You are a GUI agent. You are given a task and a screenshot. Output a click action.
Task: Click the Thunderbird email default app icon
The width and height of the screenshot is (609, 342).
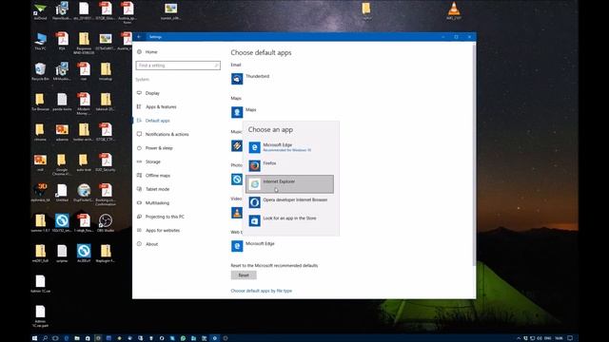point(237,79)
